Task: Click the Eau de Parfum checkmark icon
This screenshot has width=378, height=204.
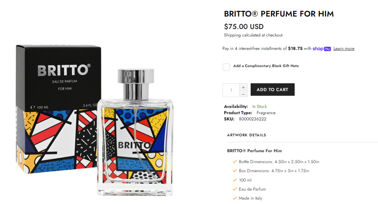Action: pos(234,189)
